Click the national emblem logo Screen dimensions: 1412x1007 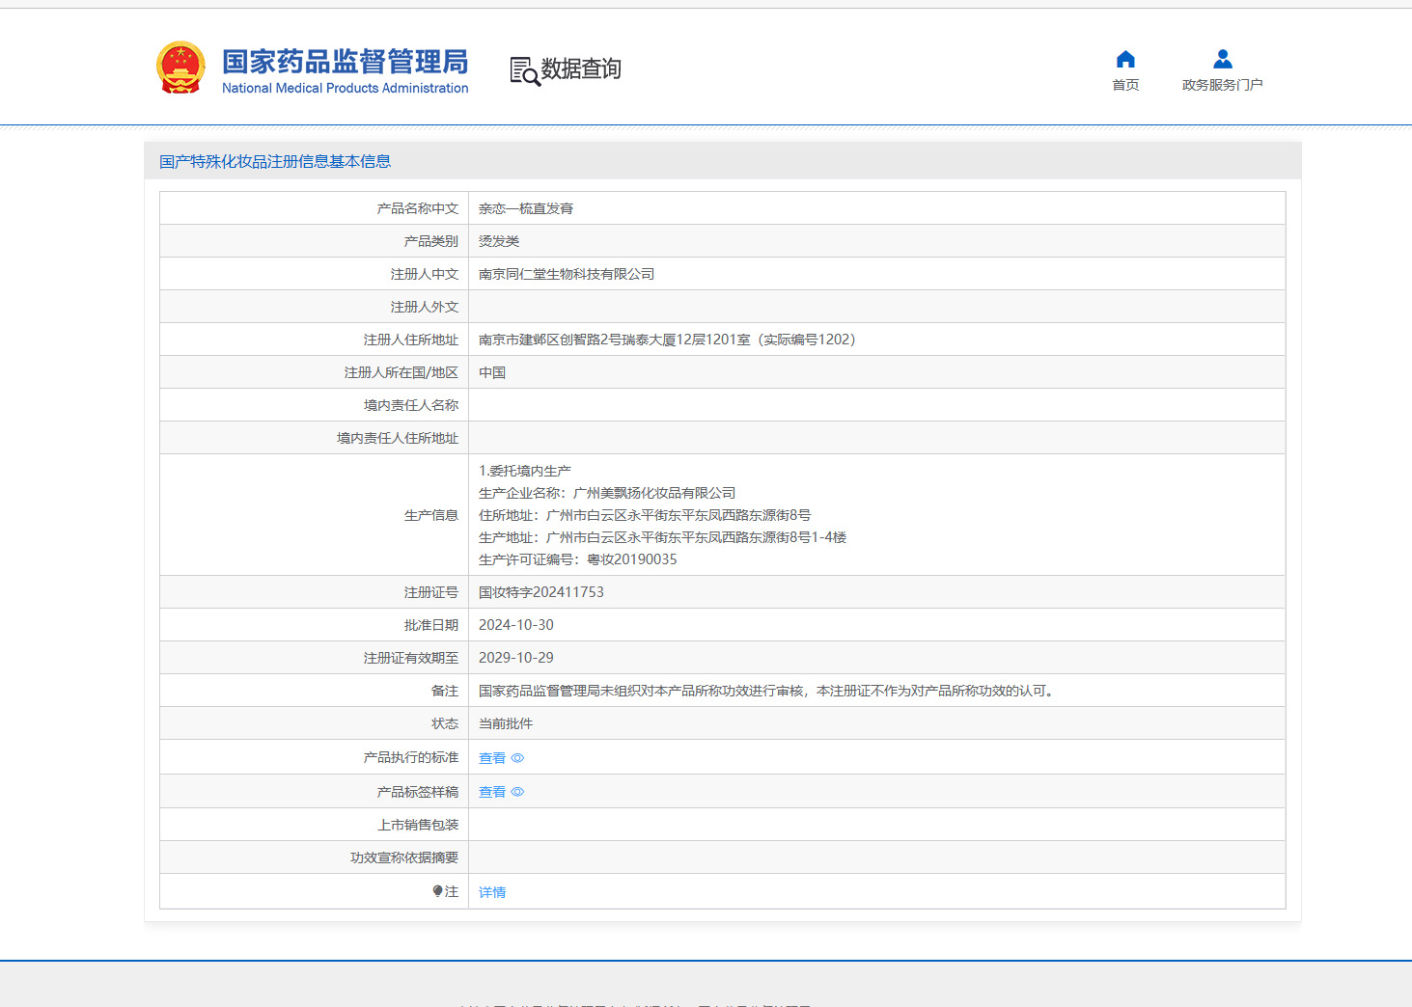click(180, 68)
